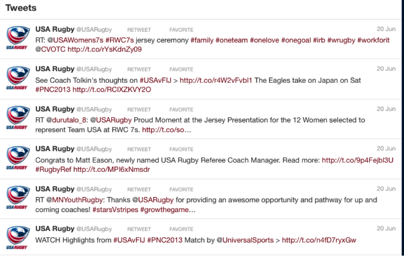Open USA Rugby avatar on durutalo_8 retweet
This screenshot has width=404, height=256.
(x=18, y=117)
